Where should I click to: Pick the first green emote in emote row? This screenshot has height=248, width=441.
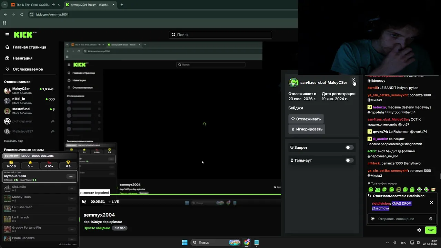click(x=371, y=189)
